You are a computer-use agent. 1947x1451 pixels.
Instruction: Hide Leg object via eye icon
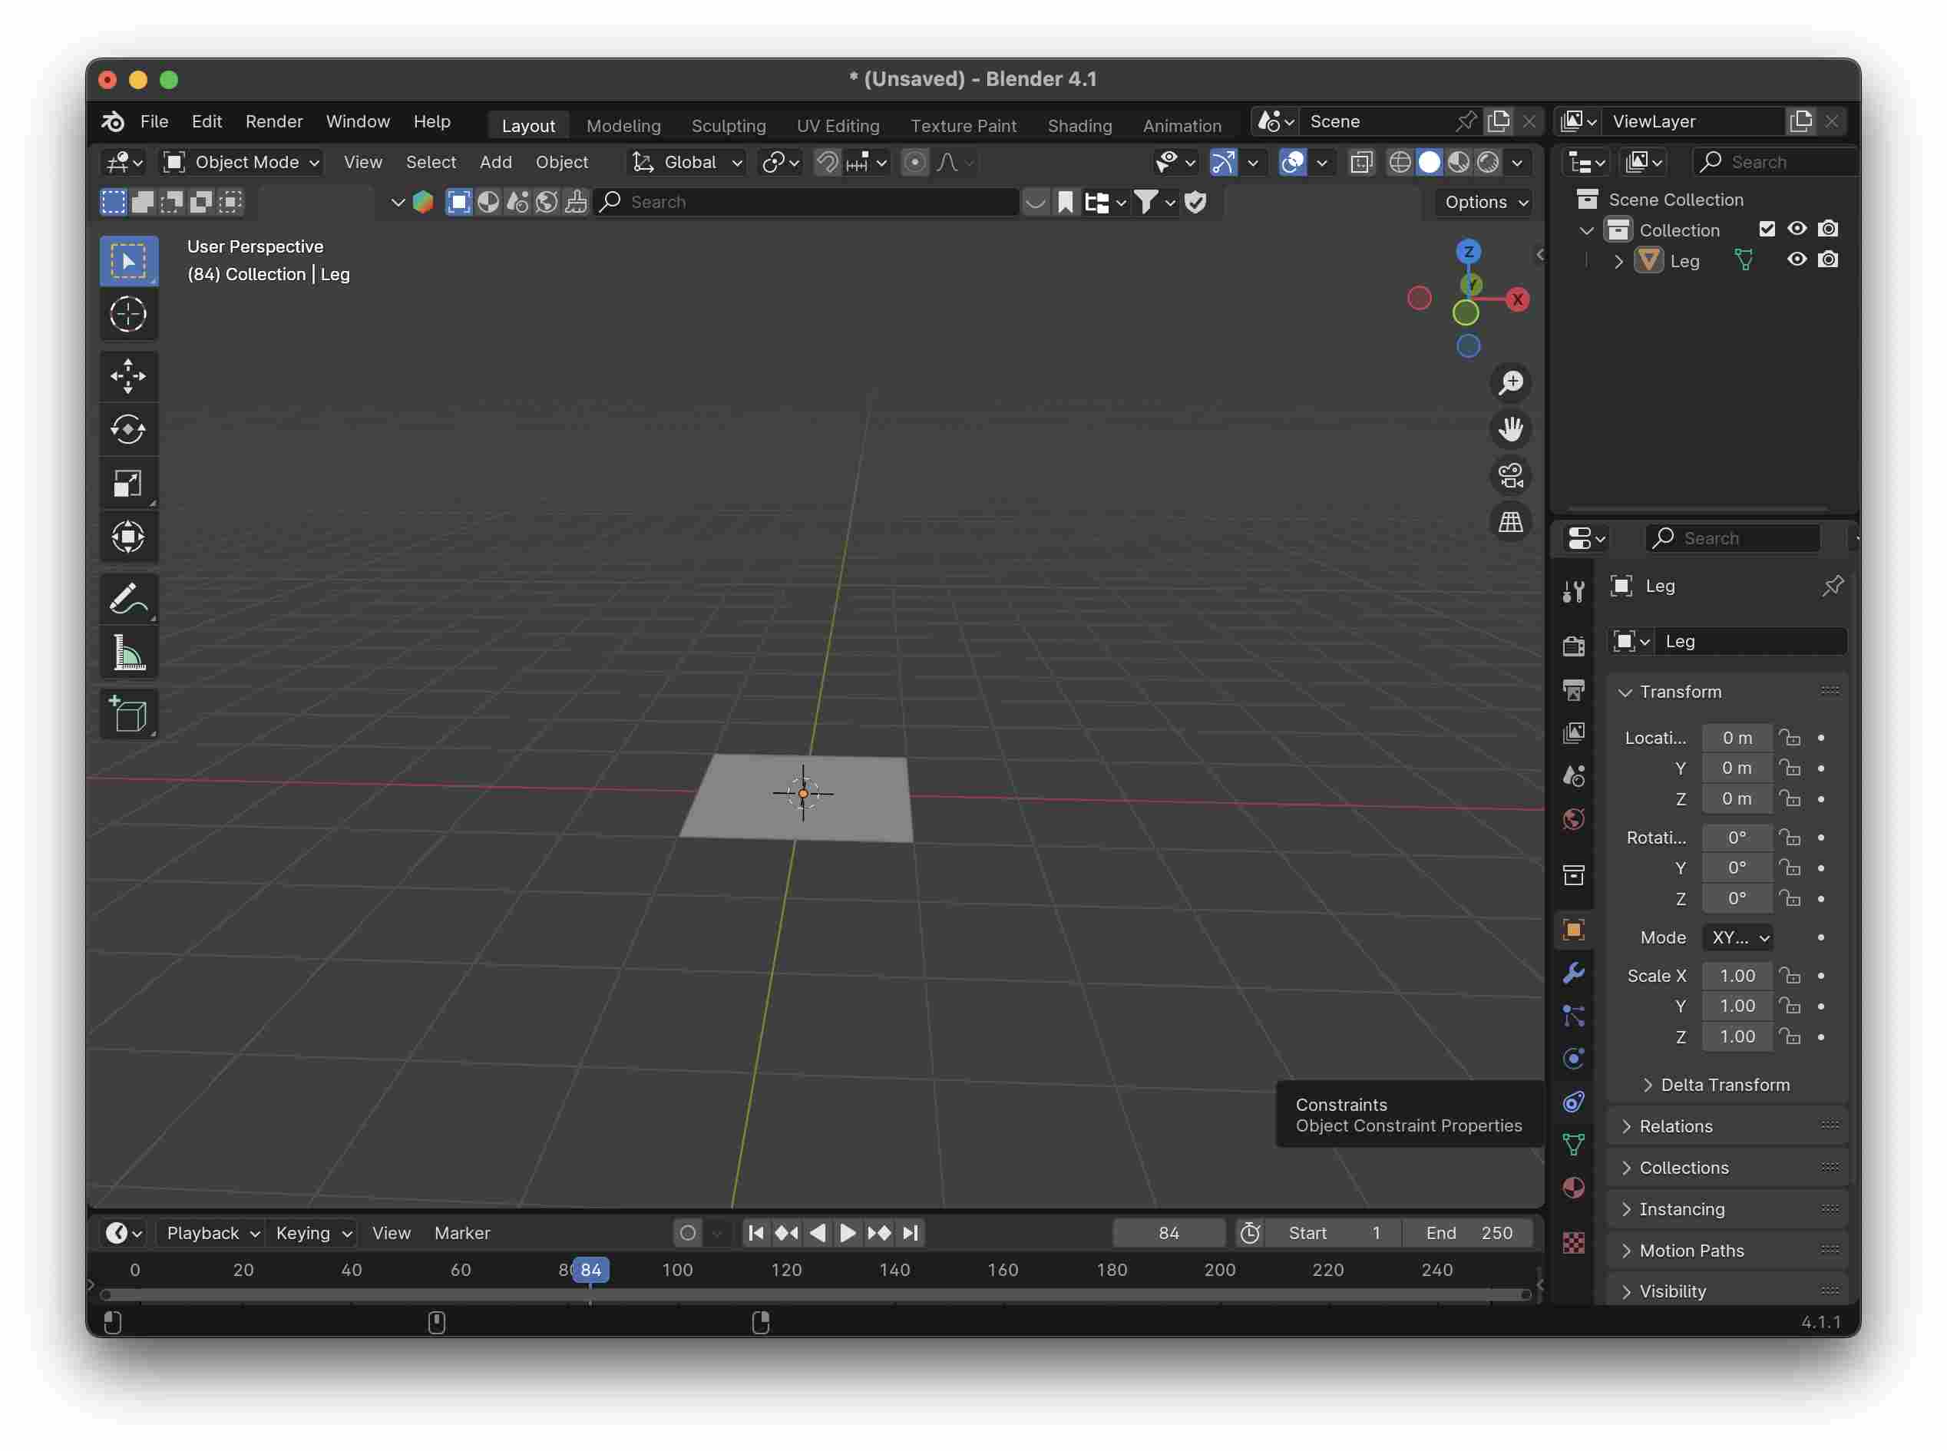click(1797, 260)
